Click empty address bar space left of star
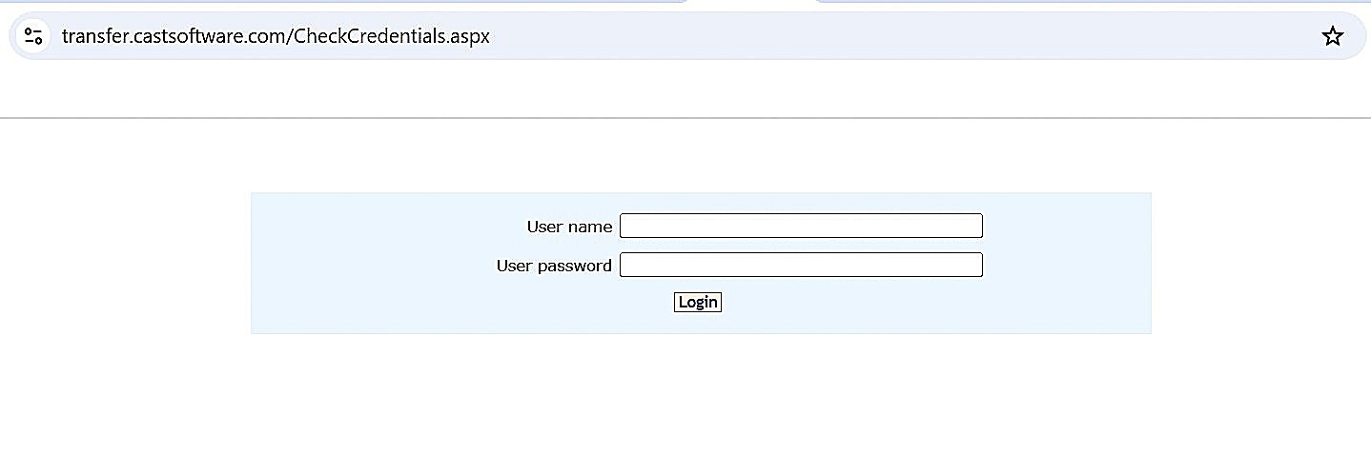Screen dimensions: 1371x475 pos(906,36)
